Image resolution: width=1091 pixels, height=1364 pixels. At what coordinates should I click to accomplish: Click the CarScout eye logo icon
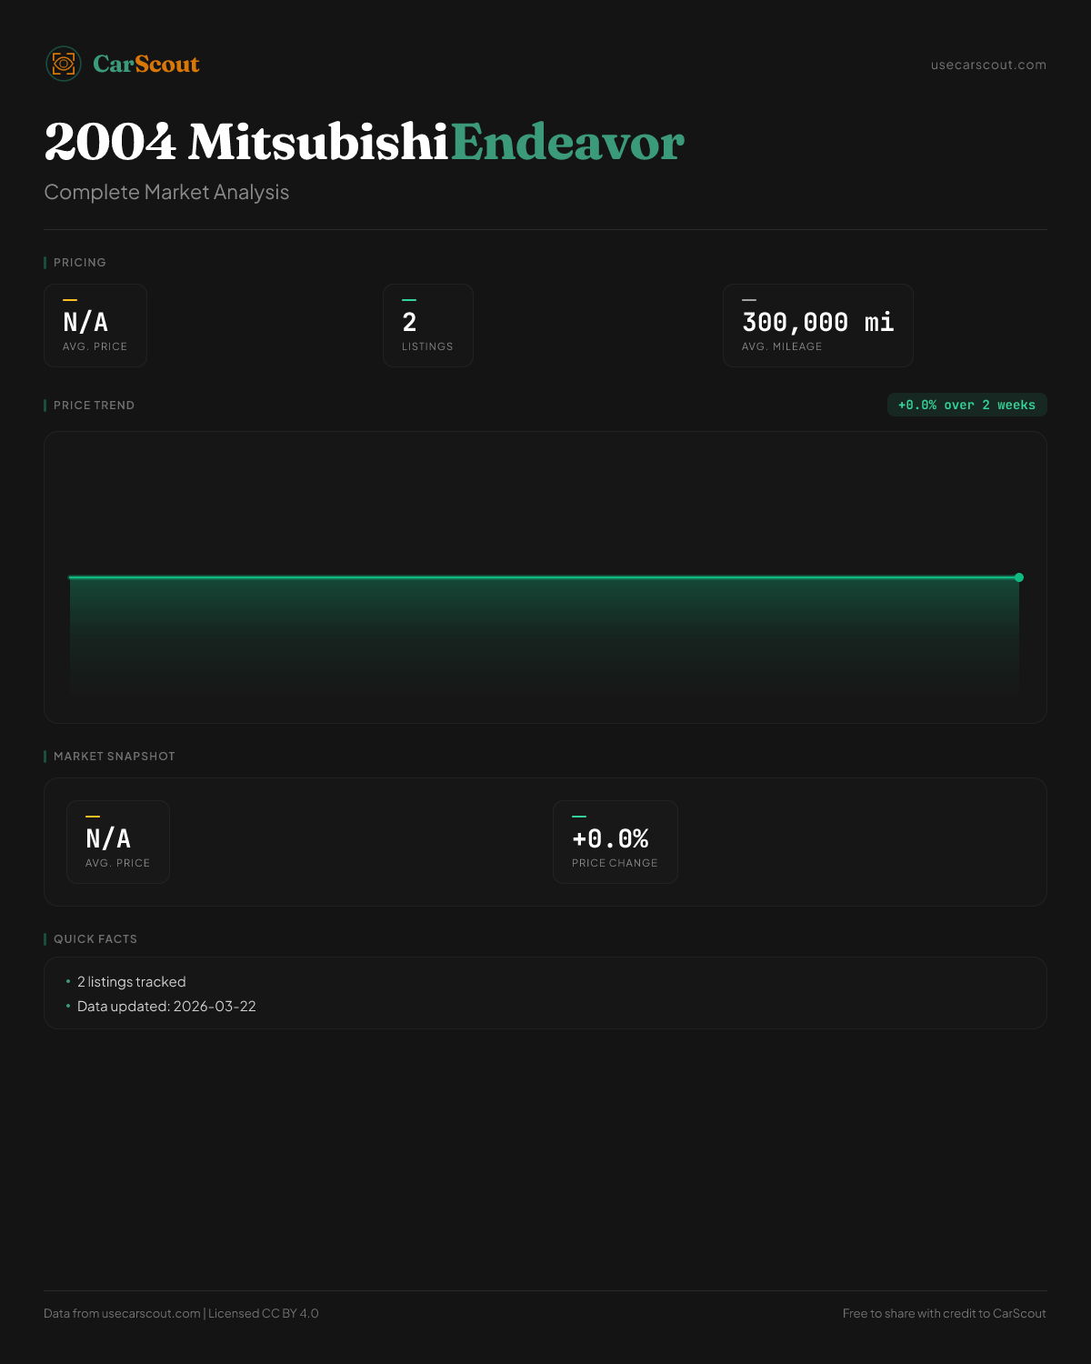64,64
